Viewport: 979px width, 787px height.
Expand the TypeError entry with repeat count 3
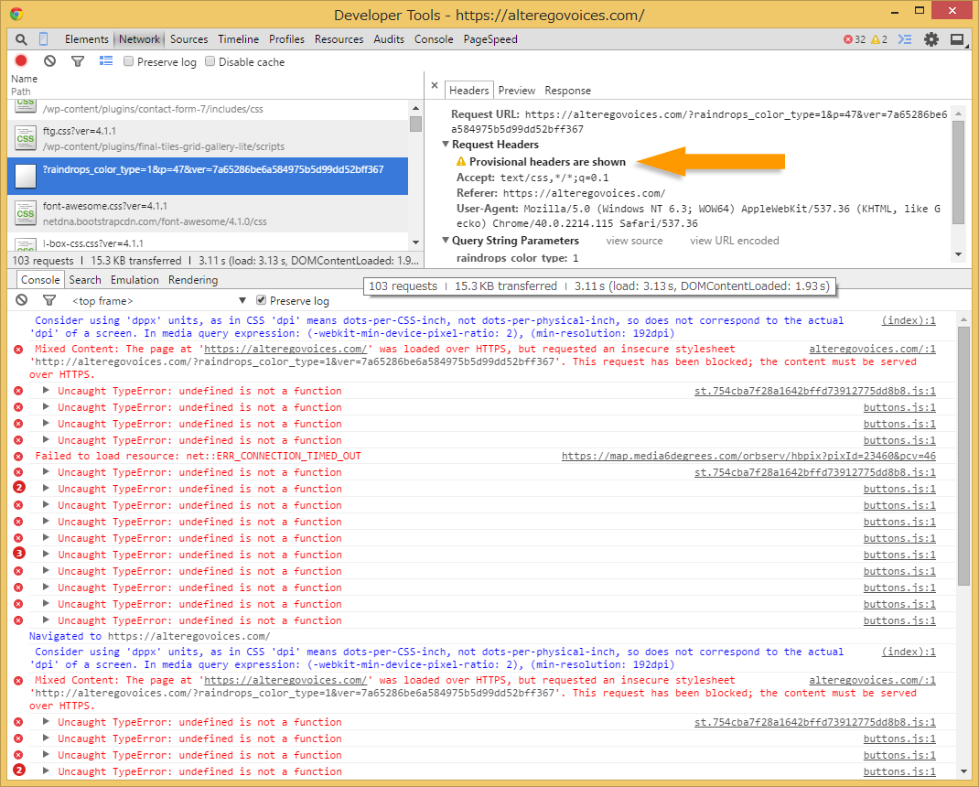click(x=46, y=554)
